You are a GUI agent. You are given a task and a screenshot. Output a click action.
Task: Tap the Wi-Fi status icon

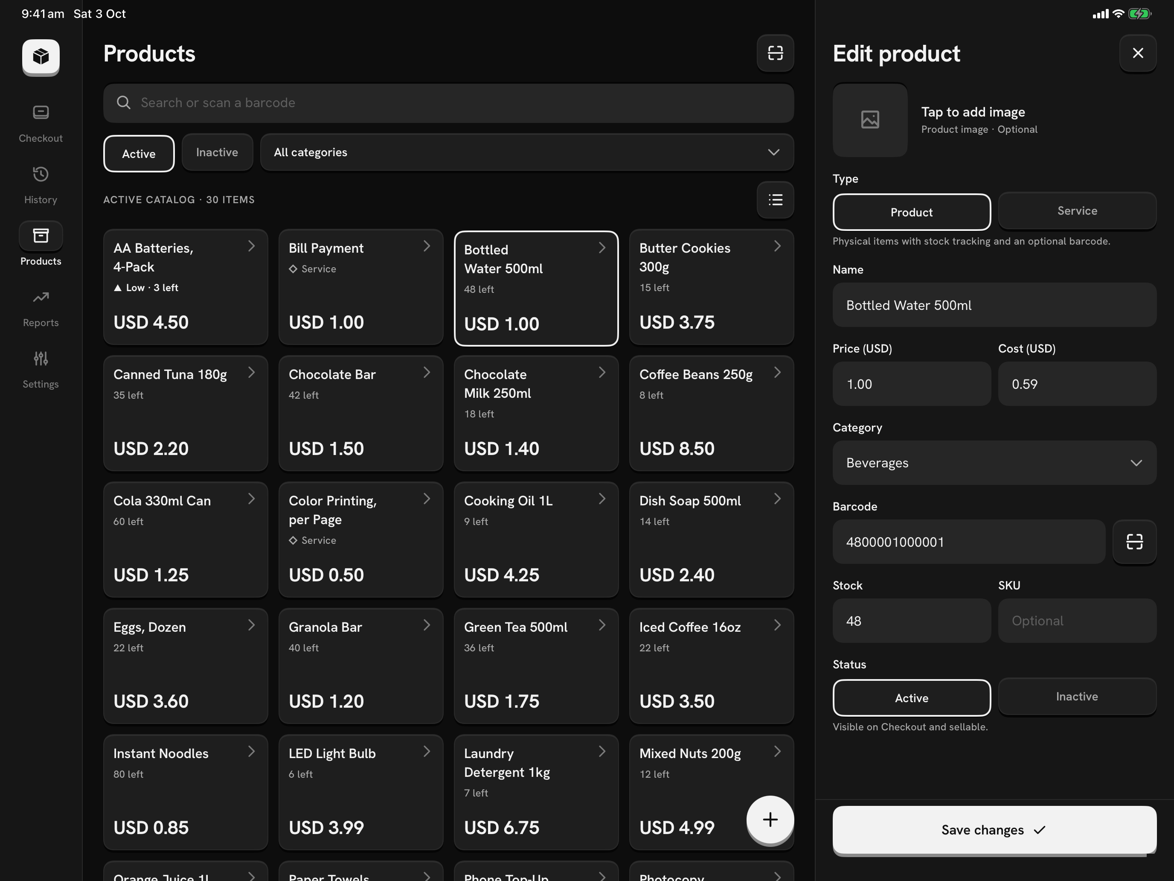[x=1118, y=14]
